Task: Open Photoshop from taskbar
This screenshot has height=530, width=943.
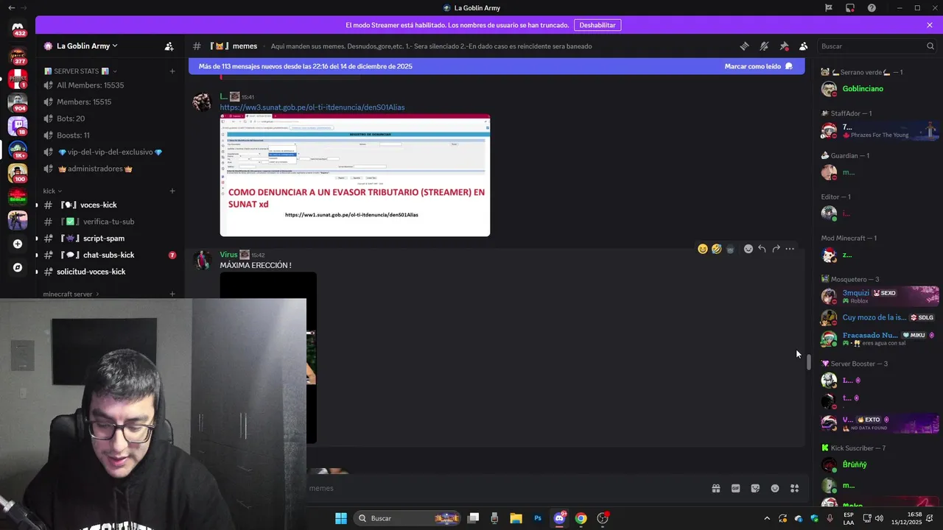Action: tap(538, 518)
